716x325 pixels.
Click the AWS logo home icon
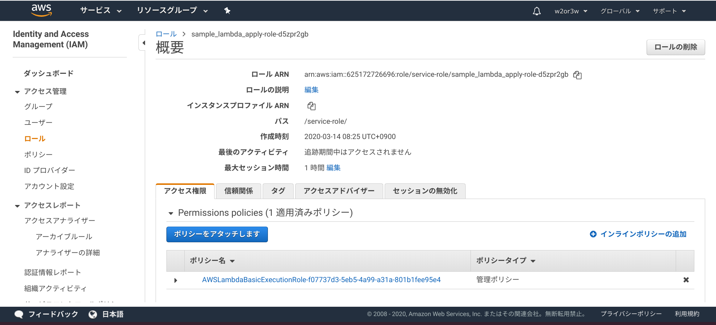click(41, 10)
